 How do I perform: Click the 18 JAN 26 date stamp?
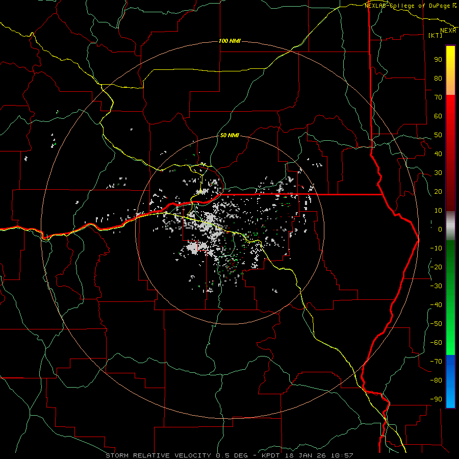(x=306, y=455)
